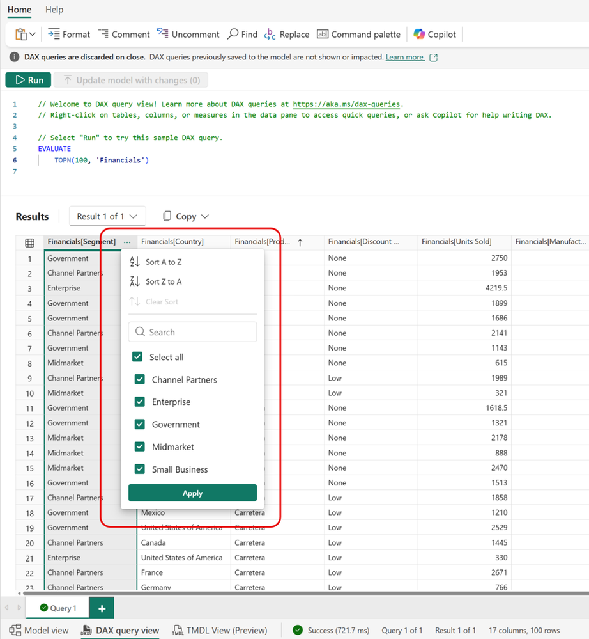Click the next tab arrow
The width and height of the screenshot is (589, 639).
(19, 608)
